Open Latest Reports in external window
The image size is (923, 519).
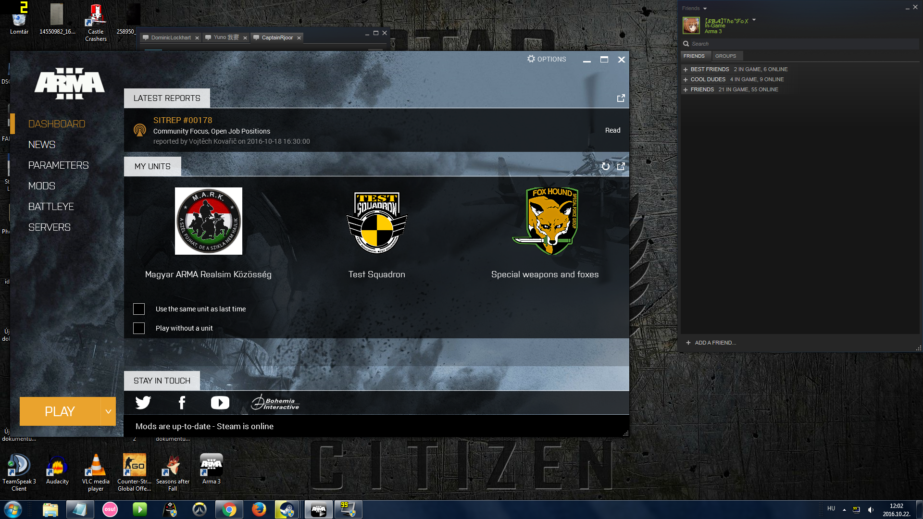tap(621, 98)
